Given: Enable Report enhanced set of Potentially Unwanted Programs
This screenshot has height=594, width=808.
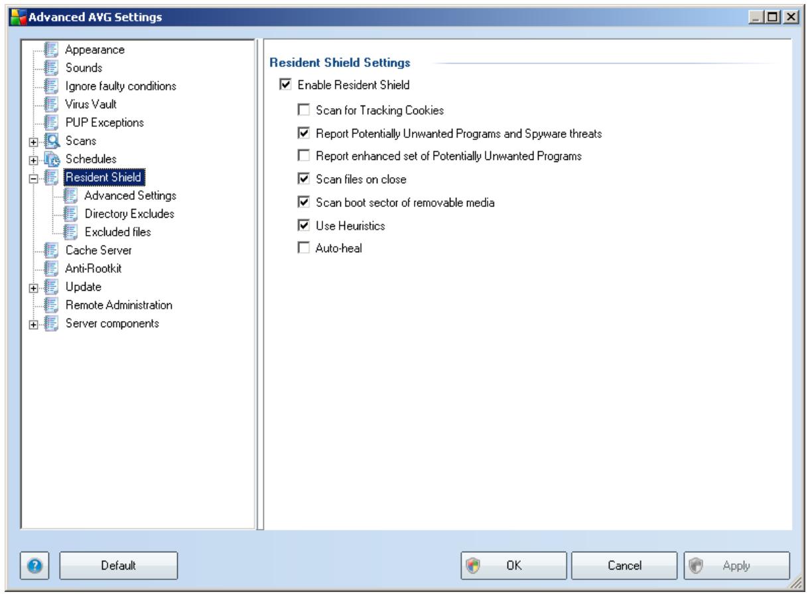Looking at the screenshot, I should (x=304, y=155).
